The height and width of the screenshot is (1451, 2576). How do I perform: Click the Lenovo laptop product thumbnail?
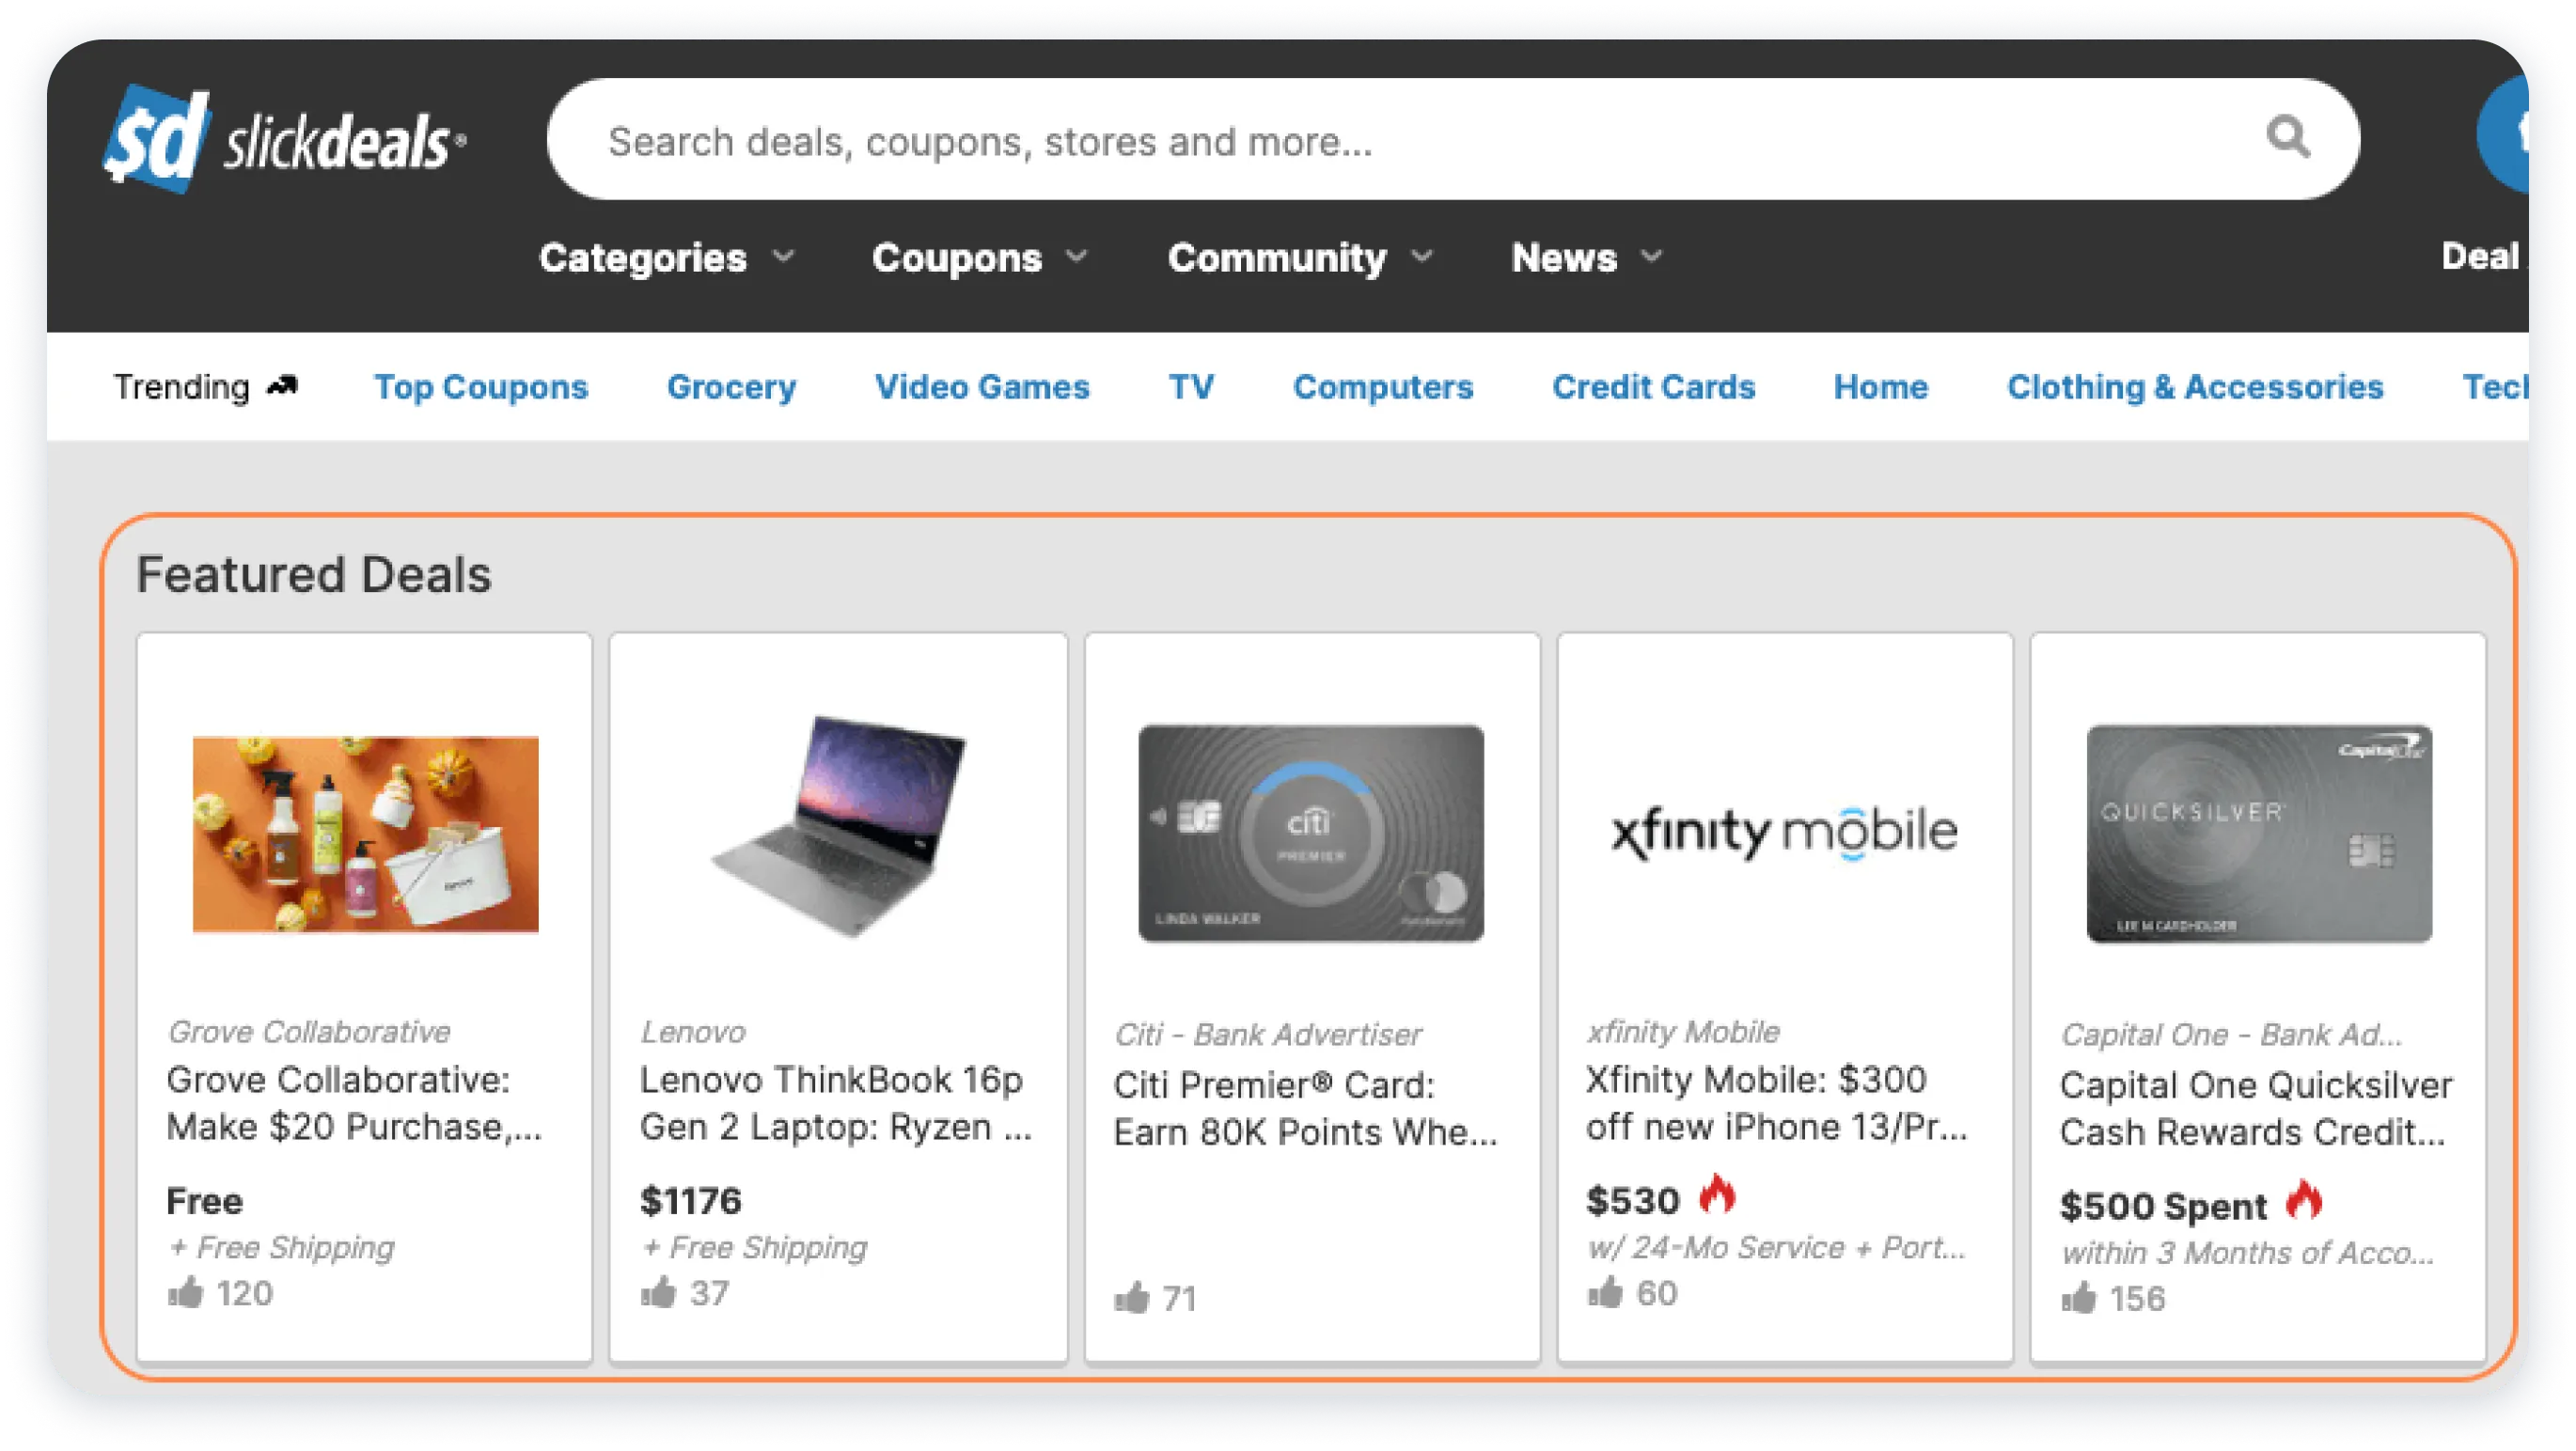click(x=839, y=825)
